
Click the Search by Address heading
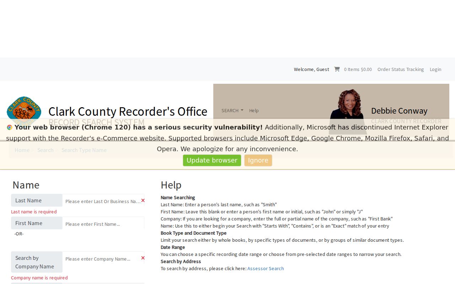pos(181,261)
